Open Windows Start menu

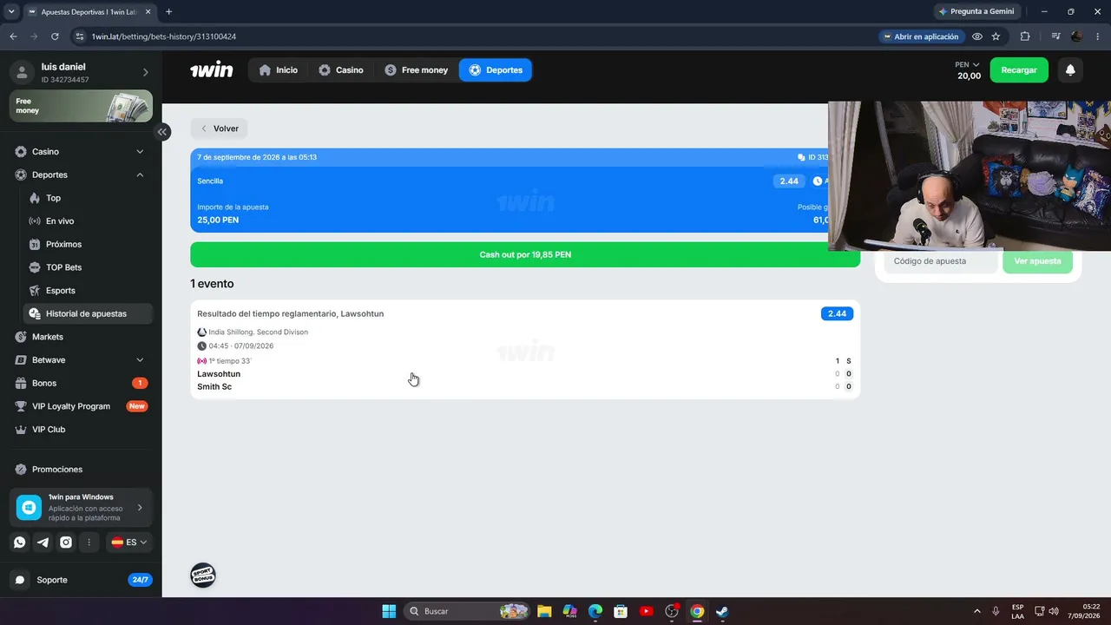coord(389,611)
